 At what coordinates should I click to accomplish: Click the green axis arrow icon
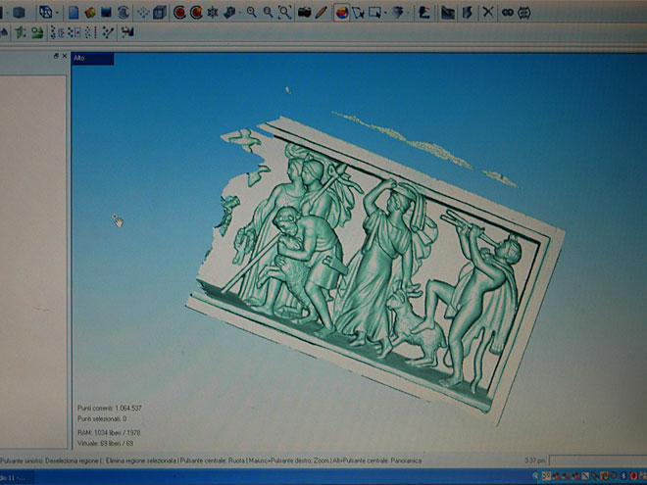tap(21, 32)
